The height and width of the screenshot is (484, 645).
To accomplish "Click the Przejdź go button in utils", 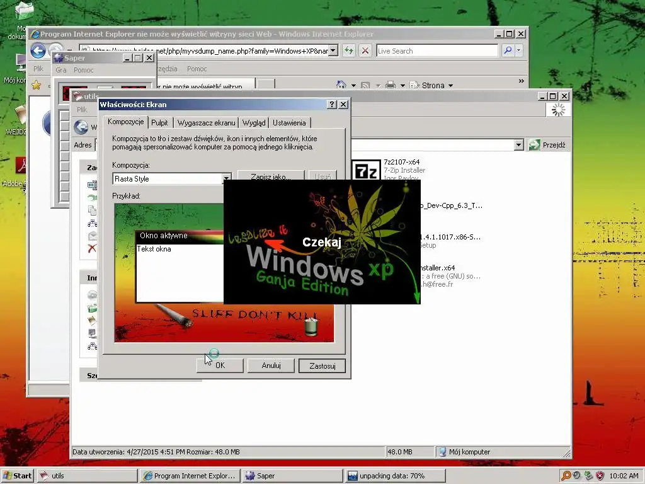I will pos(547,145).
